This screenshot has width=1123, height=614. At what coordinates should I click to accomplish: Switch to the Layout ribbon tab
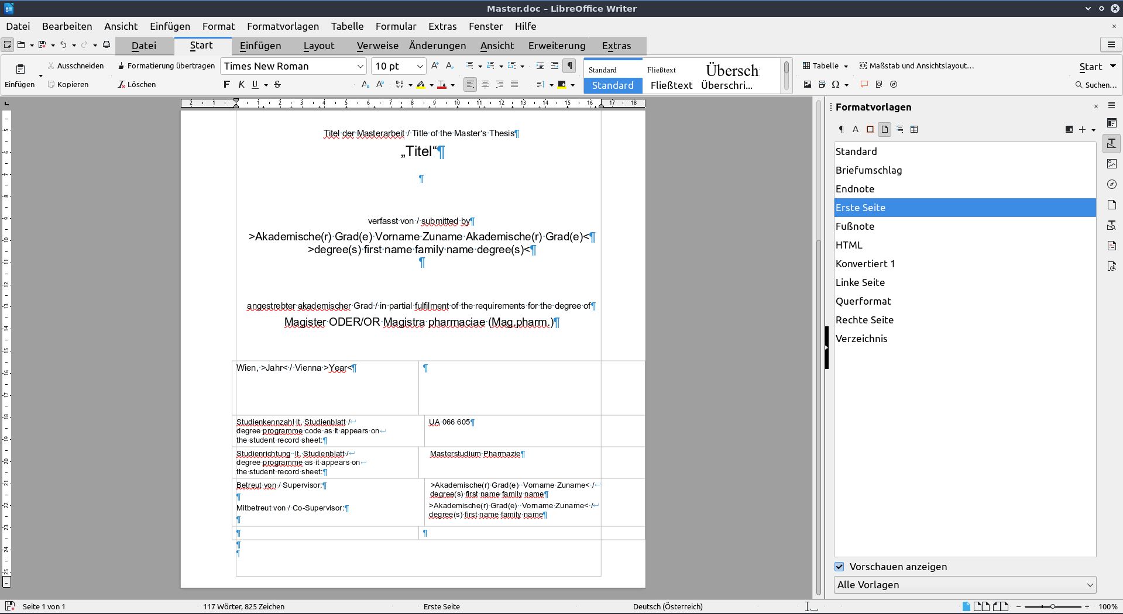pos(319,46)
